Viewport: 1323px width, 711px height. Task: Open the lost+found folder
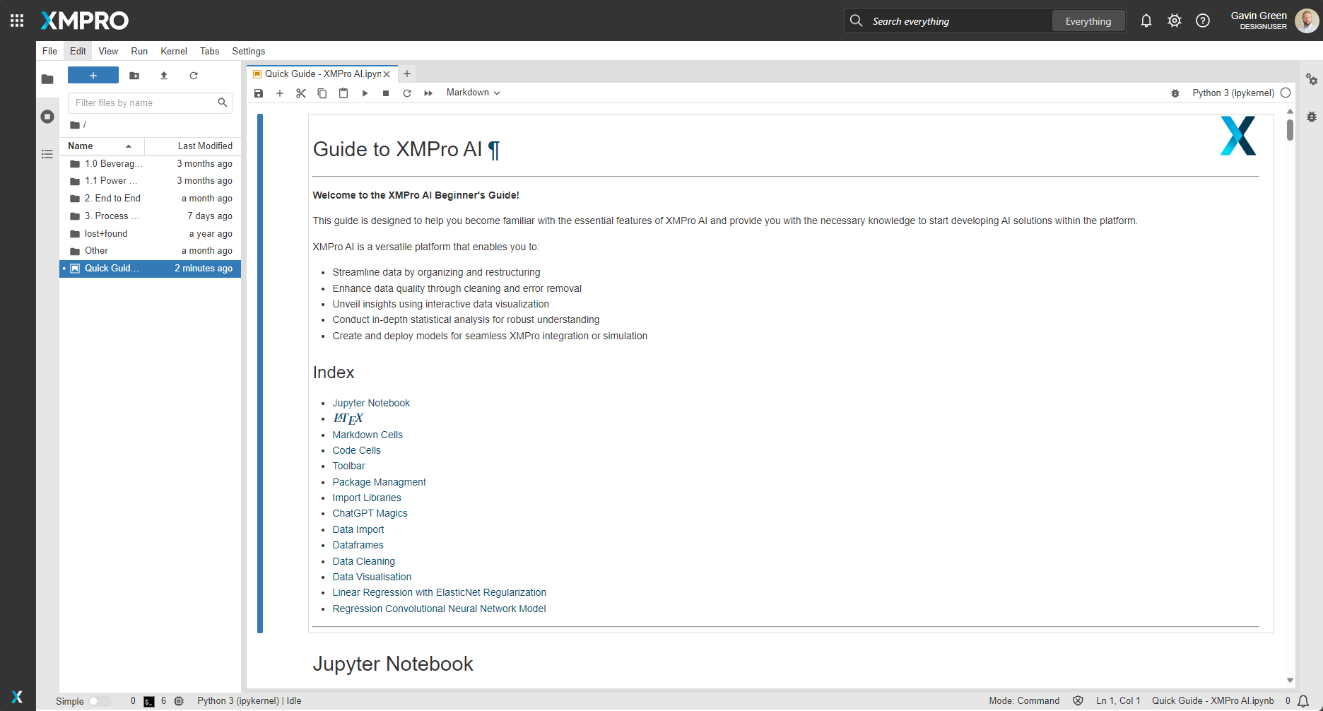tap(151, 233)
